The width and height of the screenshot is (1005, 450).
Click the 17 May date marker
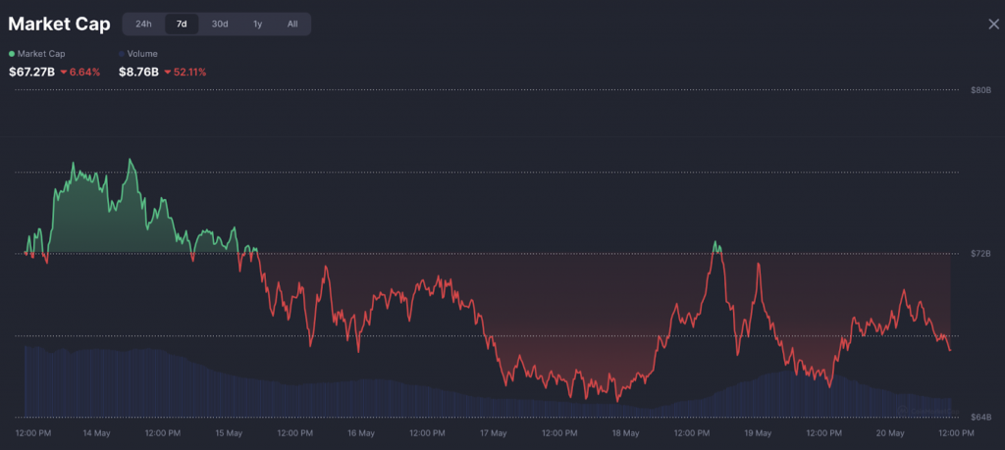tap(493, 432)
